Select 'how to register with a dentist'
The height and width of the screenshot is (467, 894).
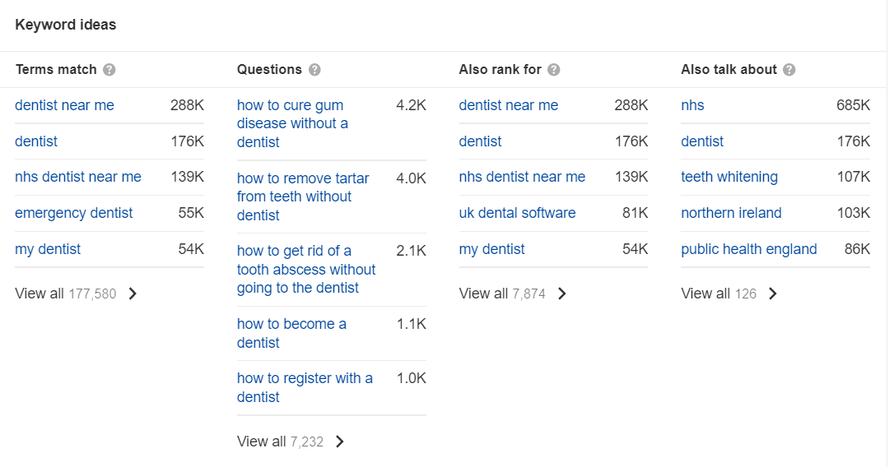click(305, 387)
